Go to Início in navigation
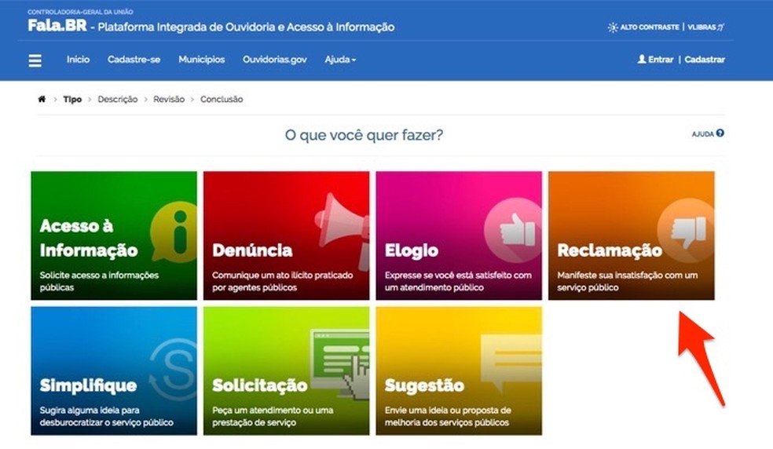The width and height of the screenshot is (773, 449). pyautogui.click(x=78, y=60)
